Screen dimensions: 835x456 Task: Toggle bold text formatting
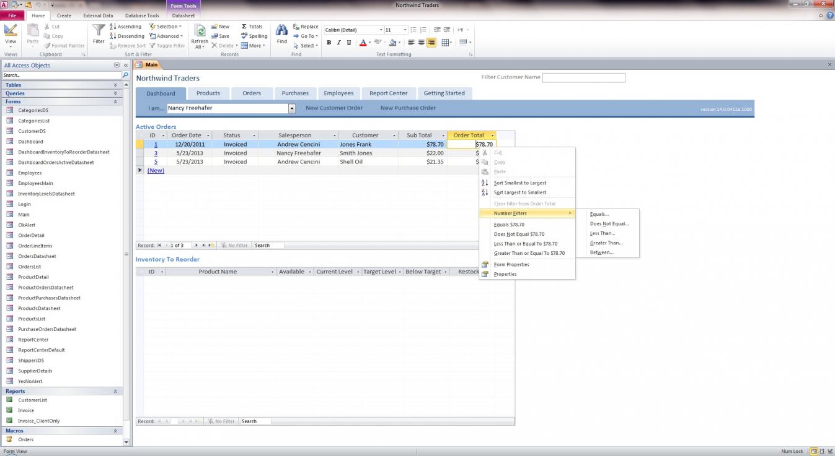329,43
